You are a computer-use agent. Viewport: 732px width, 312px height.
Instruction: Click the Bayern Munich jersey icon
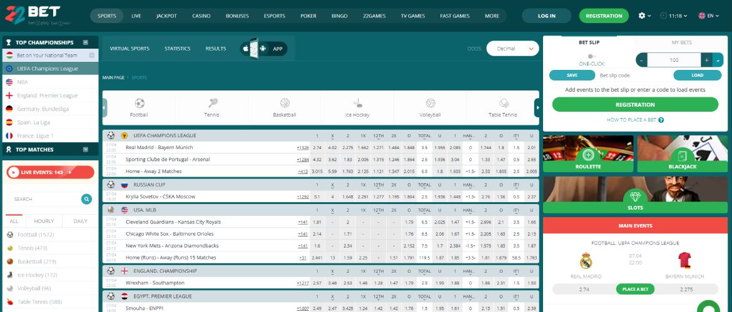point(685,261)
